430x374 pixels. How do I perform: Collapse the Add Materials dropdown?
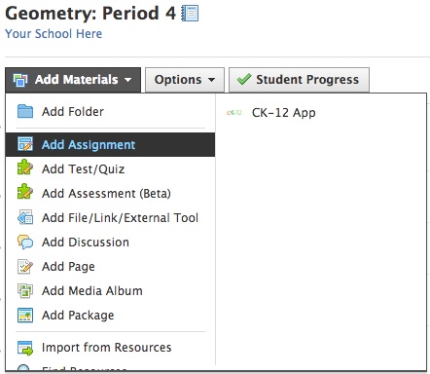tap(73, 80)
